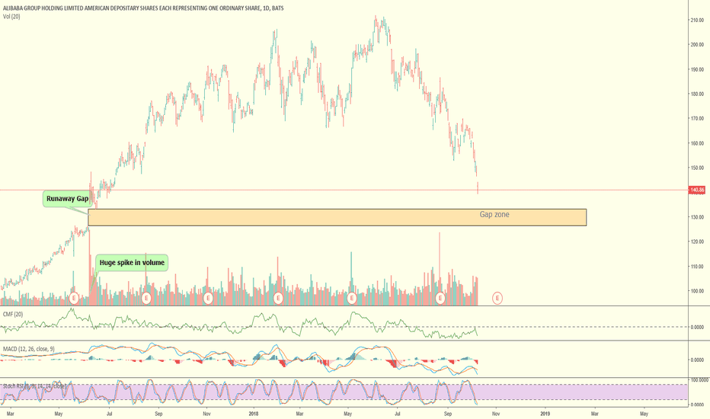Click the earnings 'E' marker above the May 2018 label
710x419 pixels.
click(x=351, y=298)
